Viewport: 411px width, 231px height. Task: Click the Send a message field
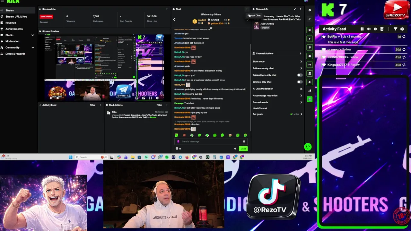[211, 141]
